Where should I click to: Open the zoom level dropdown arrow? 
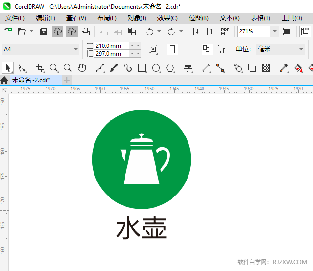(x=274, y=31)
